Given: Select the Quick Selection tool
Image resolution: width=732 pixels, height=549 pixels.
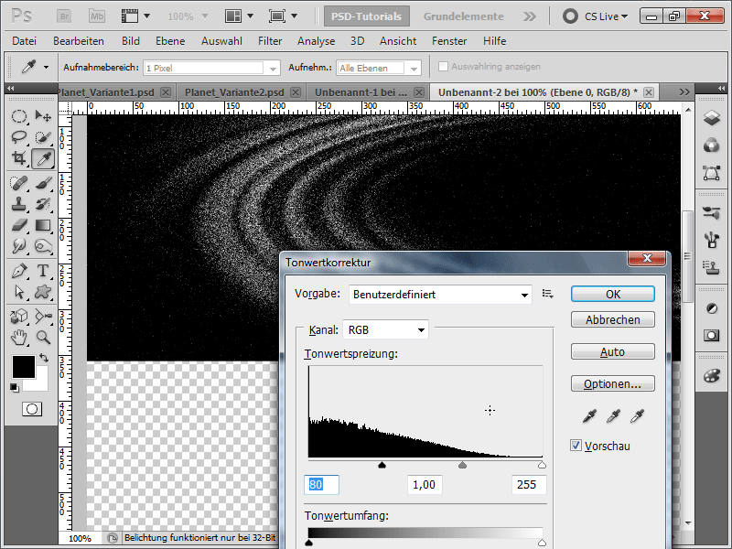Looking at the screenshot, I should 43,136.
